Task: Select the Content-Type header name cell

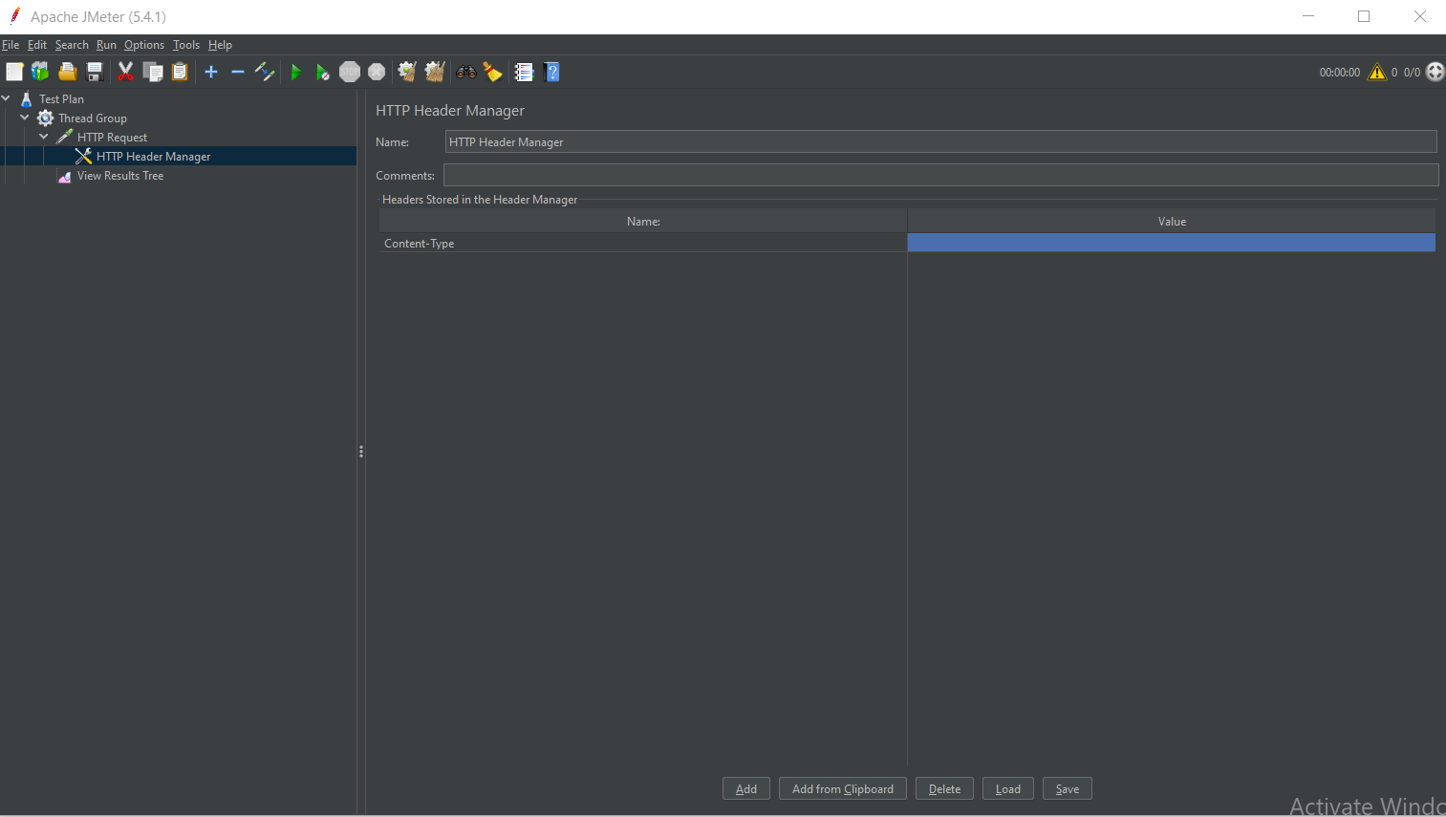Action: click(643, 243)
